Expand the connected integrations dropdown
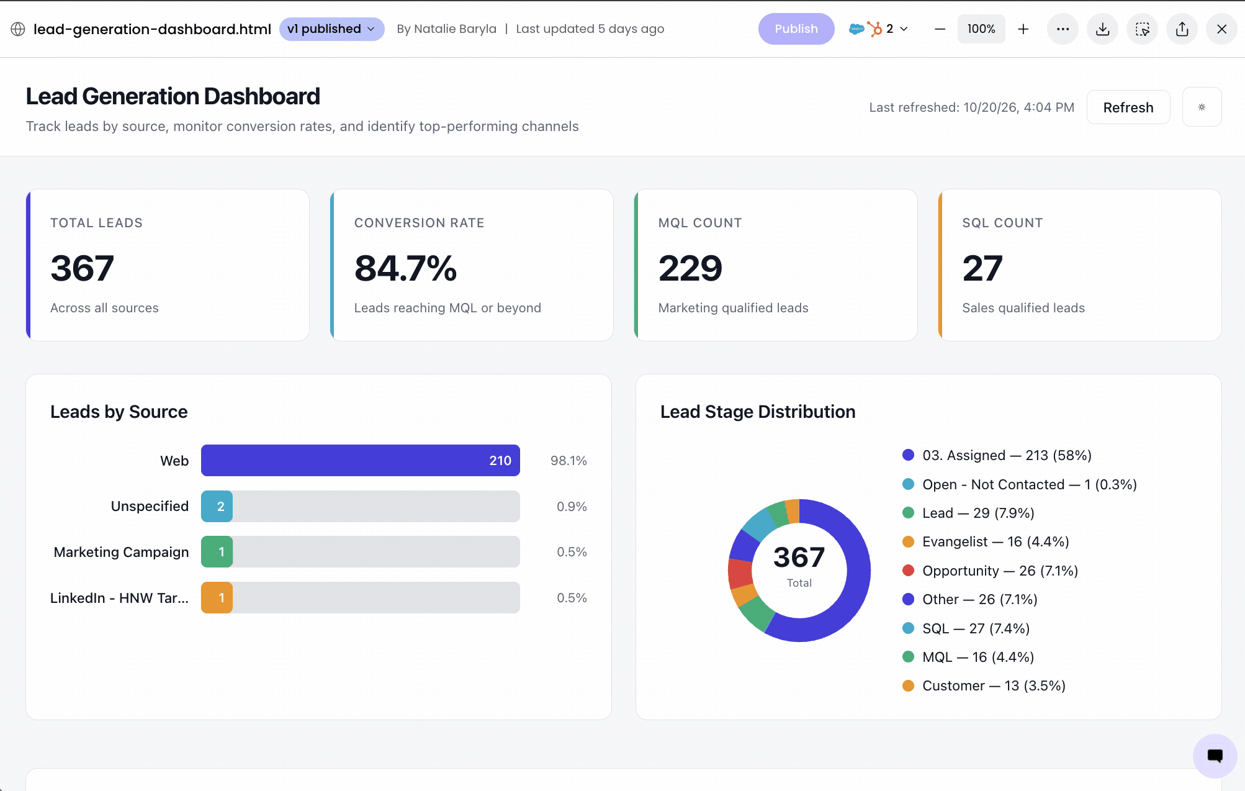 click(904, 29)
